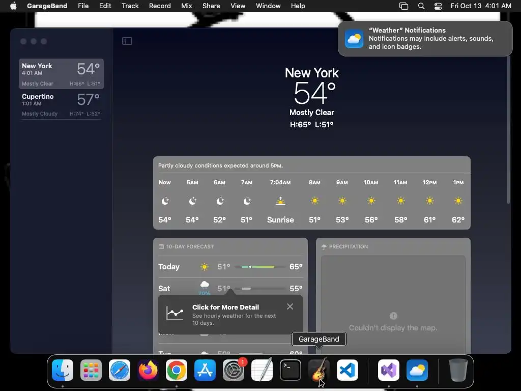Click chart icon in More Detail tooltip
Image resolution: width=521 pixels, height=391 pixels.
coord(175,313)
